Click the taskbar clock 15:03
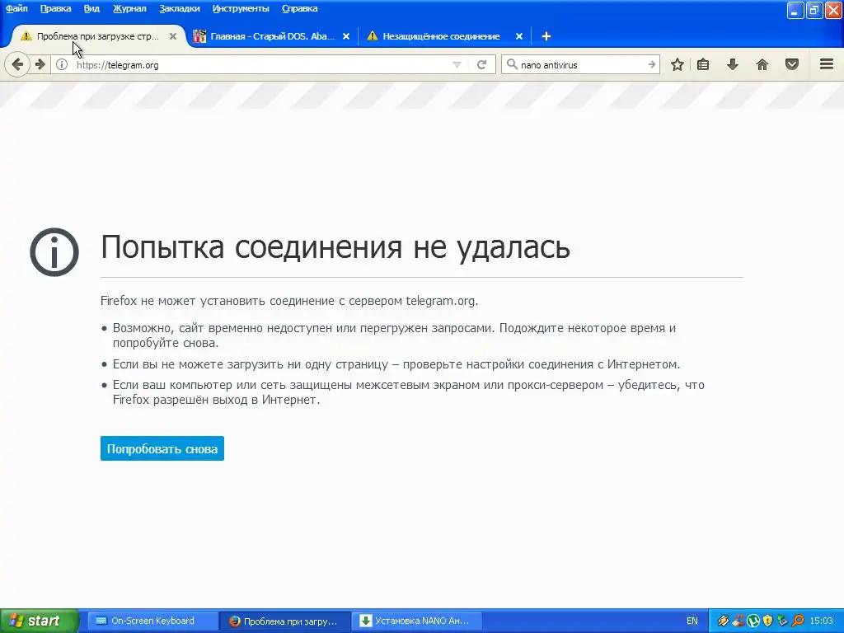The width and height of the screenshot is (844, 633). tap(822, 621)
